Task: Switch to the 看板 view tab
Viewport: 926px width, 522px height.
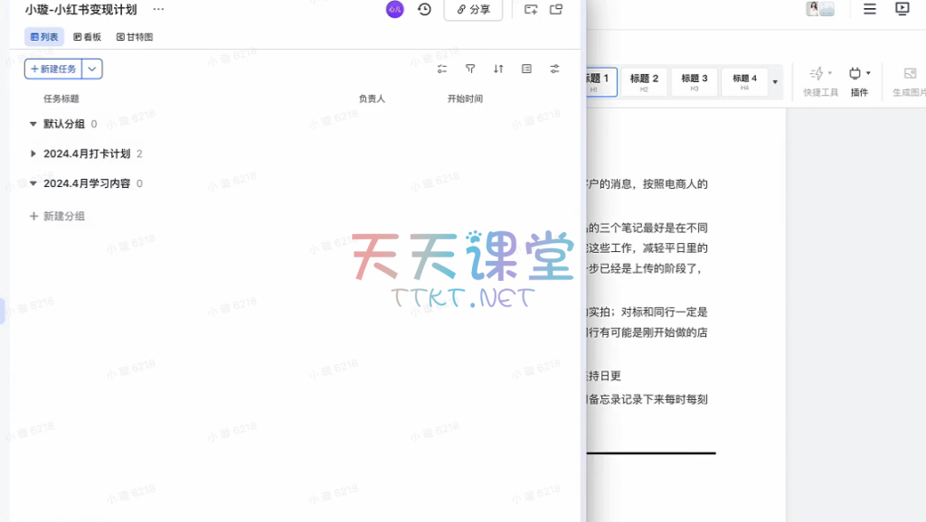Action: (x=88, y=37)
